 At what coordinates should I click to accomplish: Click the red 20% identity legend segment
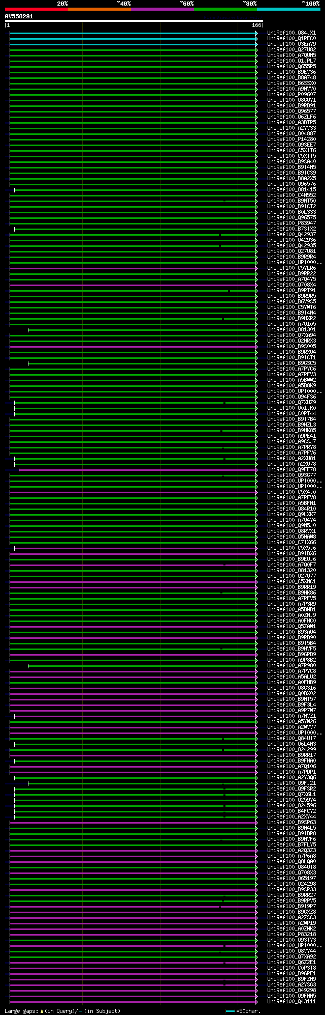tap(36, 9)
